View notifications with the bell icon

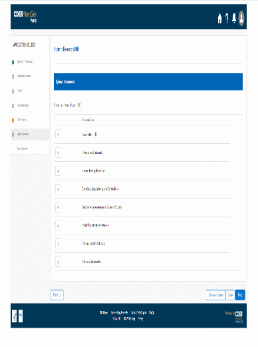(x=234, y=18)
